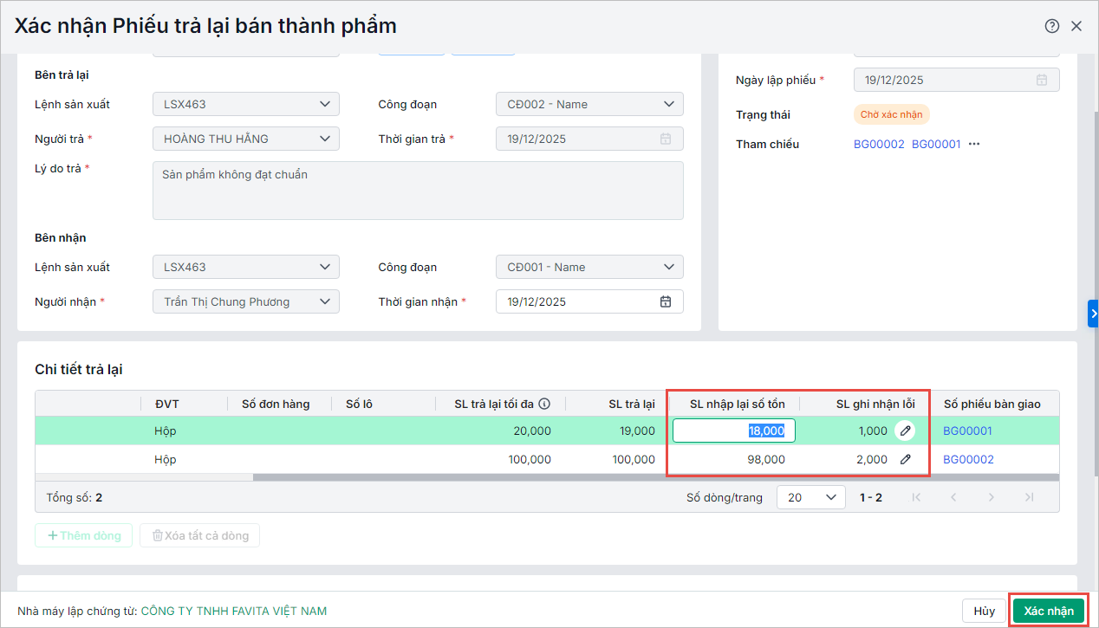This screenshot has width=1099, height=628.
Task: Open reference link BG00001 in Tham chiếu
Action: pyautogui.click(x=936, y=144)
